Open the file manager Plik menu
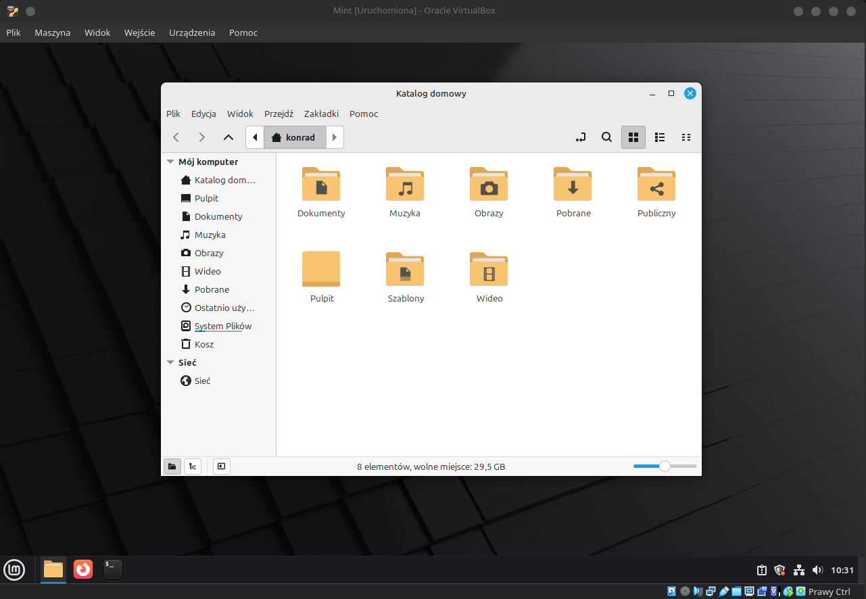 click(x=174, y=114)
